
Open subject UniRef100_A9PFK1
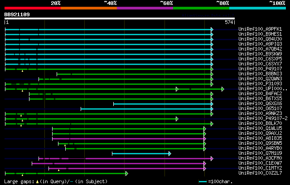click(260, 29)
